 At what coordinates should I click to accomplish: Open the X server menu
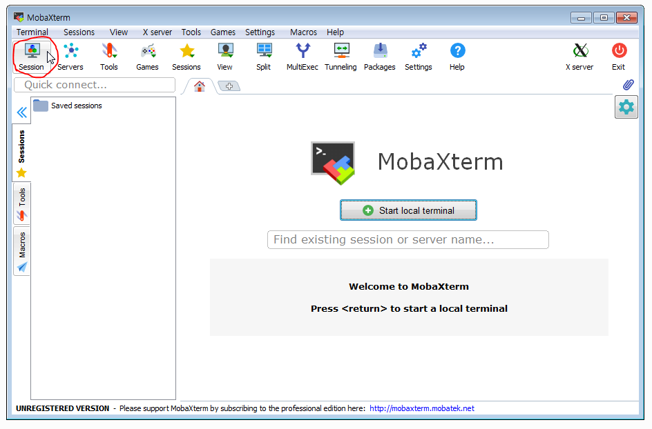[157, 32]
